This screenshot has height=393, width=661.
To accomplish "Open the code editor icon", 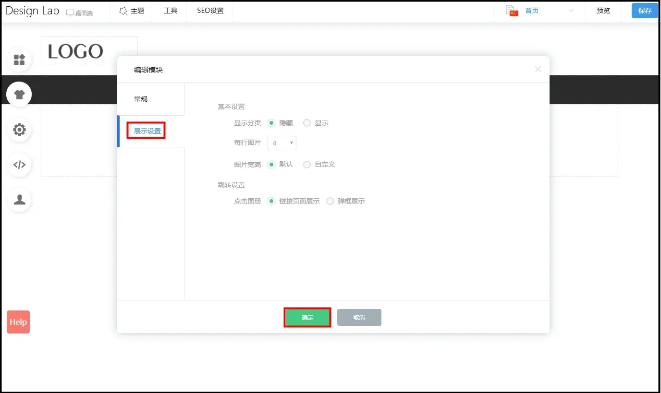I will pyautogui.click(x=19, y=165).
